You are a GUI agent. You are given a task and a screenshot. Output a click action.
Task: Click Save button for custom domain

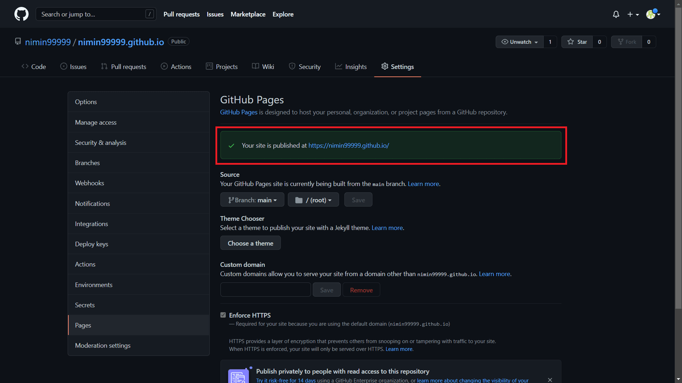(326, 290)
